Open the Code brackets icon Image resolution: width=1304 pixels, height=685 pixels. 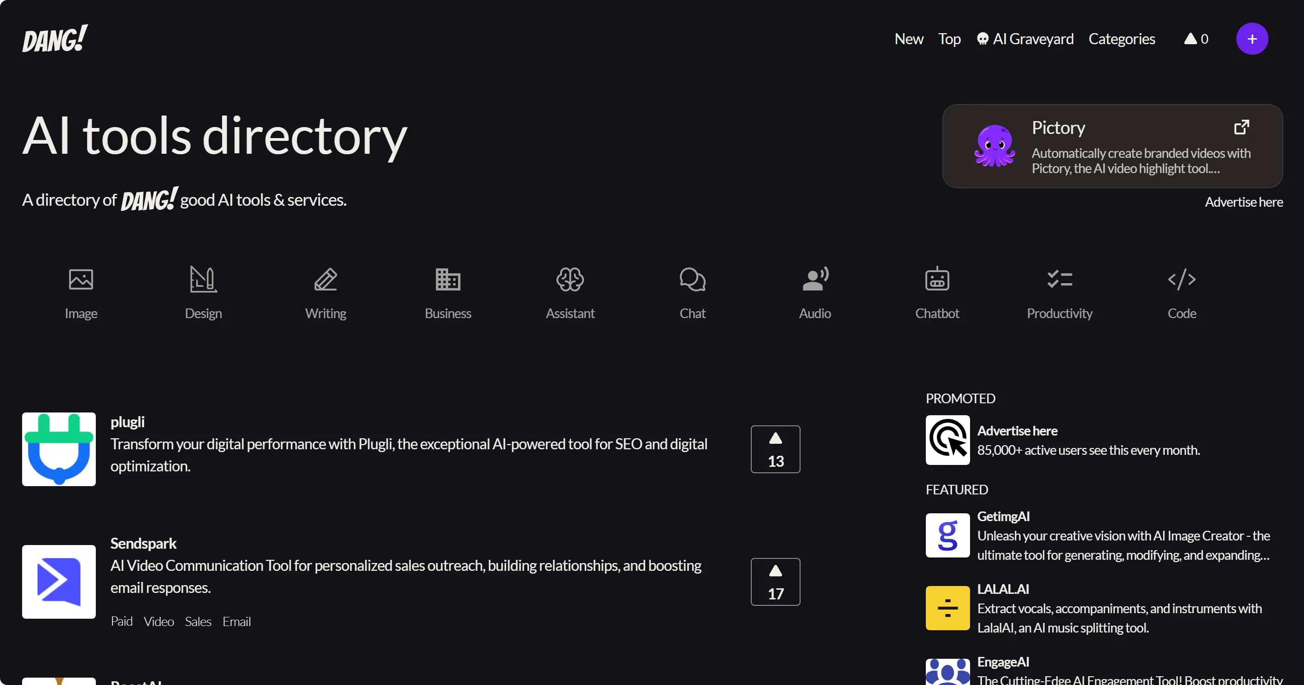click(x=1182, y=279)
